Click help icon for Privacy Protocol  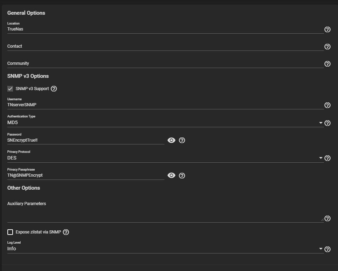tap(327, 158)
